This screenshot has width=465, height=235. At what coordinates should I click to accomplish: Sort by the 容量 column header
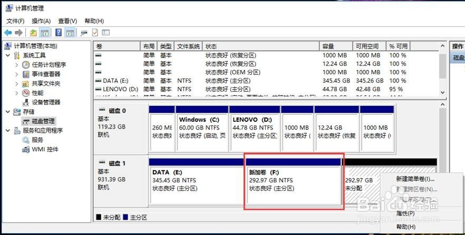pos(336,46)
